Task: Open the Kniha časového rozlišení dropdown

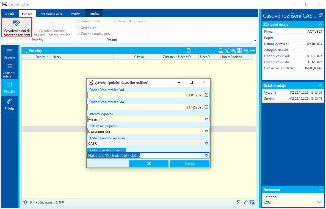Action: 206,143
